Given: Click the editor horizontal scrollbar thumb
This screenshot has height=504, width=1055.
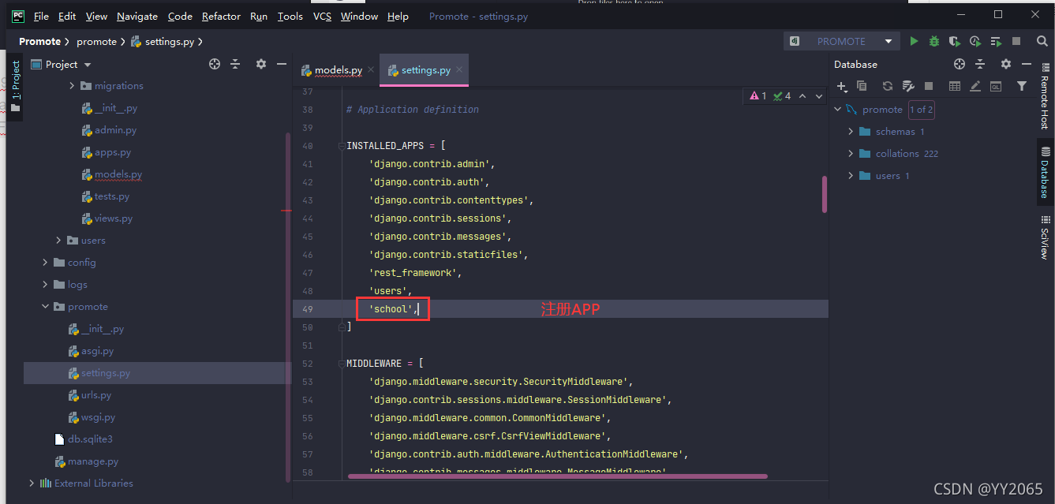Looking at the screenshot, I should [557, 476].
